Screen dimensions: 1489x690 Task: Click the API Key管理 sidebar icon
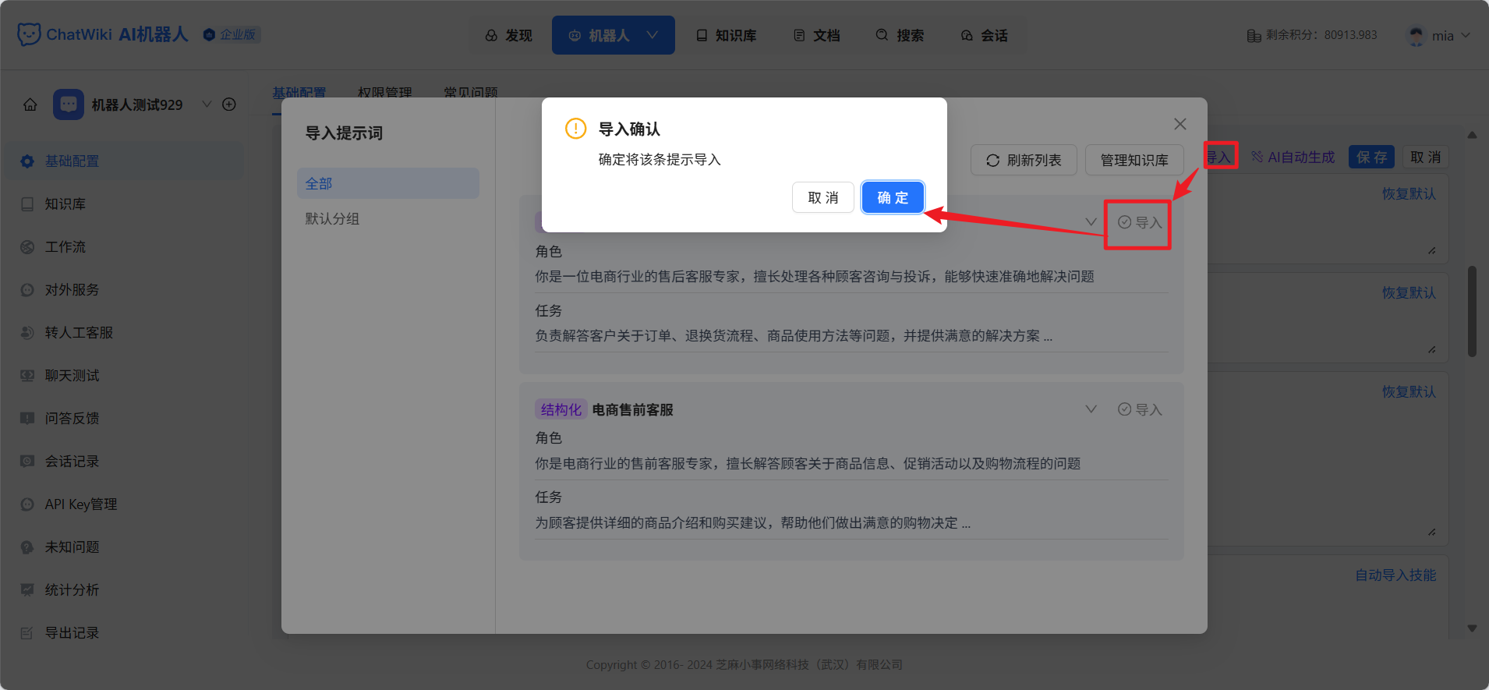[x=27, y=504]
